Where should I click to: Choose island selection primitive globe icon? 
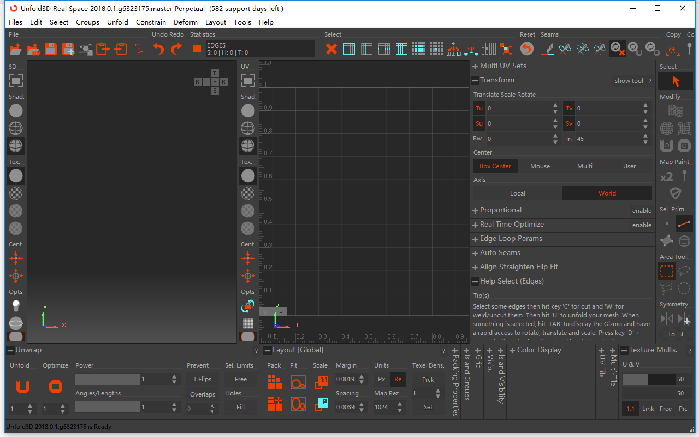[x=684, y=241]
